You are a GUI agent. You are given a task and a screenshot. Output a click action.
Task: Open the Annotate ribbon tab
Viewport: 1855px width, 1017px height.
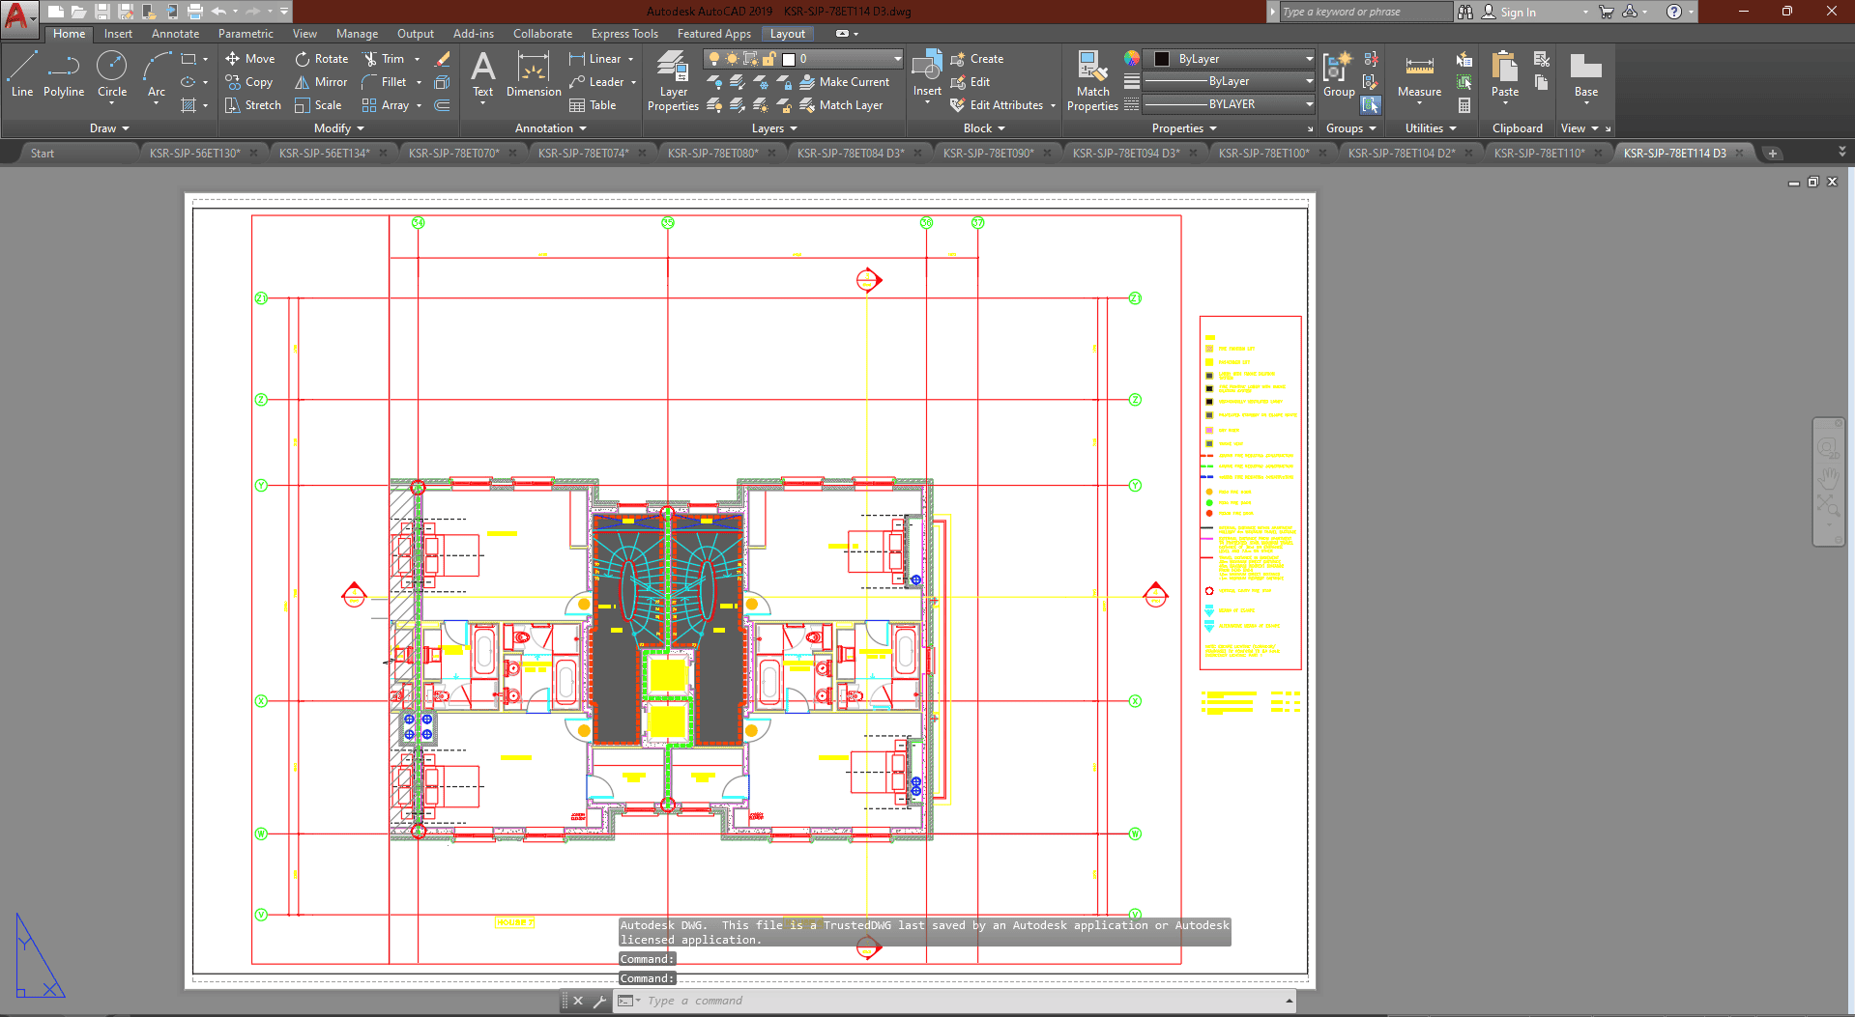click(175, 34)
